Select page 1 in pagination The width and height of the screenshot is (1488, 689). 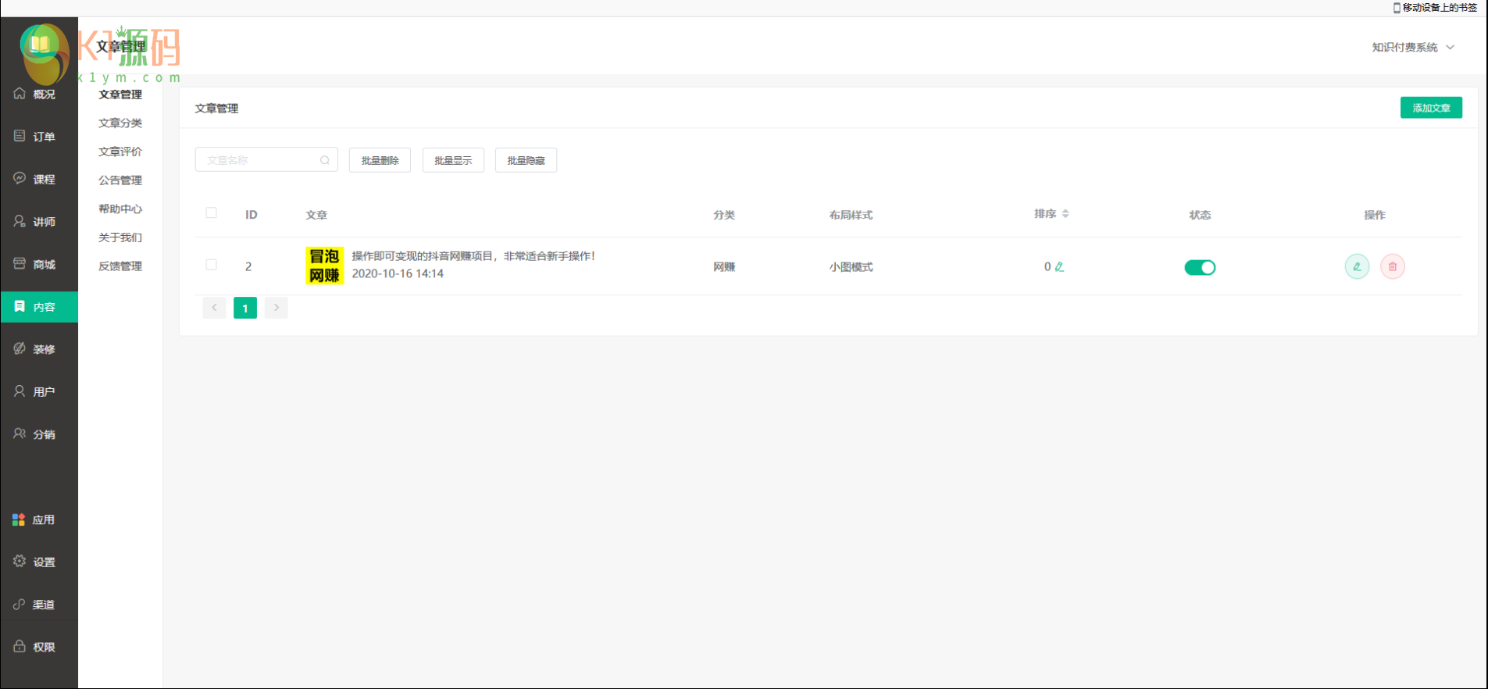point(245,308)
